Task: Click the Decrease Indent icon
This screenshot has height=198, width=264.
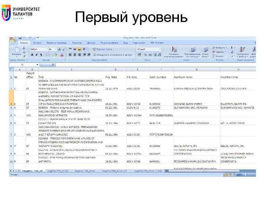Action: (x=85, y=55)
